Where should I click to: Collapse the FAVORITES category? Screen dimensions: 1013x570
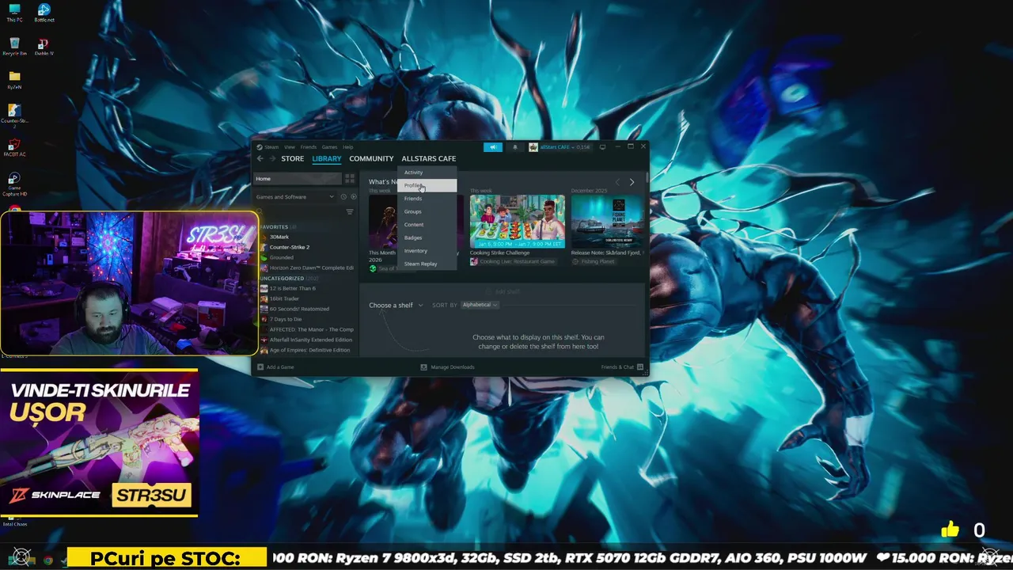274,227
